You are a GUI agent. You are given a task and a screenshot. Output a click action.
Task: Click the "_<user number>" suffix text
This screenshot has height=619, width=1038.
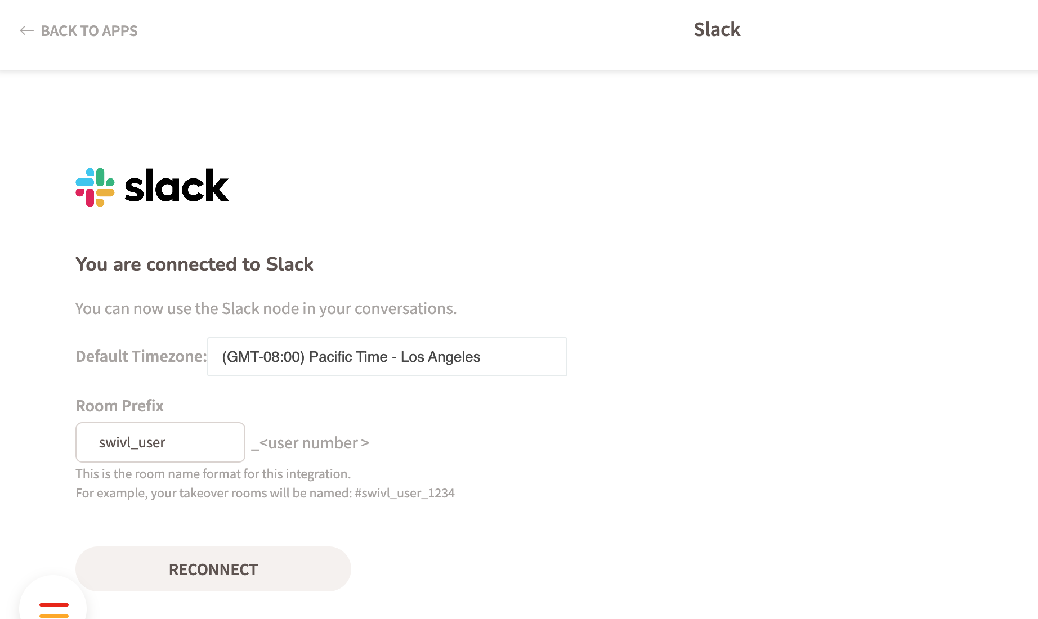coord(311,443)
